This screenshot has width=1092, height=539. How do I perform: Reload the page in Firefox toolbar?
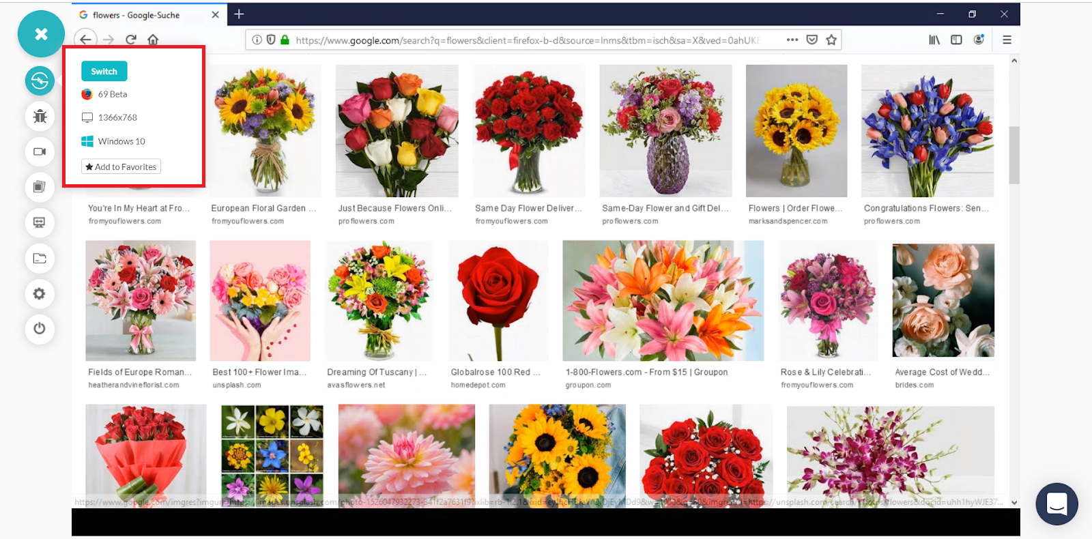click(131, 40)
